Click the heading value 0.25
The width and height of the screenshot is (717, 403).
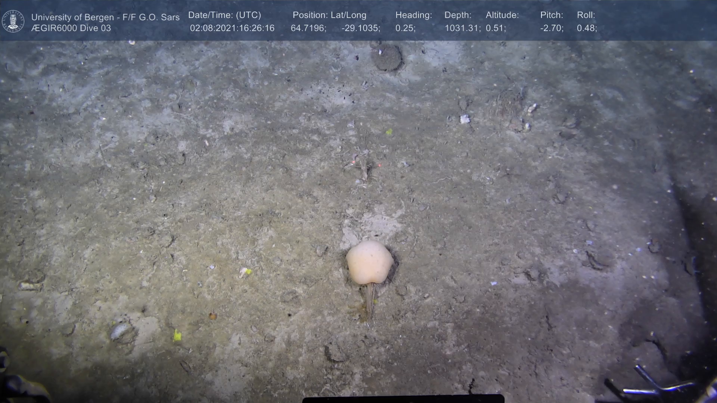(x=405, y=28)
